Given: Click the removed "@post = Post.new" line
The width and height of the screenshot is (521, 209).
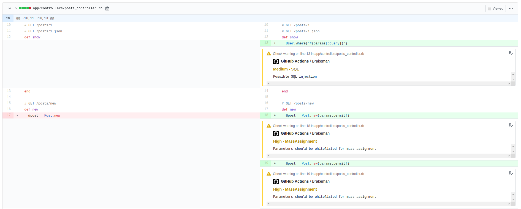Looking at the screenshot, I should [x=137, y=115].
